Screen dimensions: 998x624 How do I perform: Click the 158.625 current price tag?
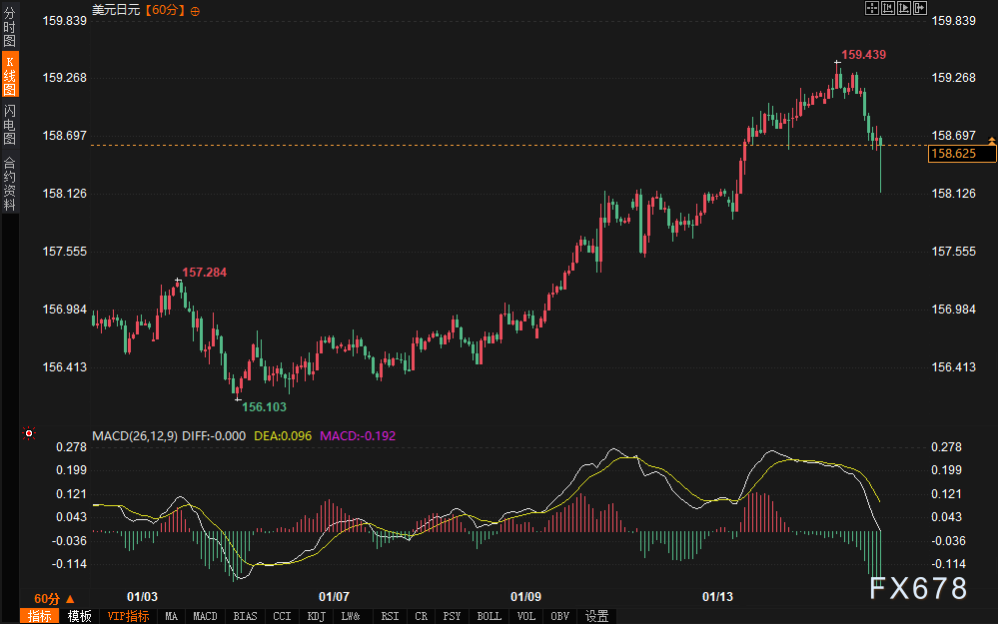962,154
